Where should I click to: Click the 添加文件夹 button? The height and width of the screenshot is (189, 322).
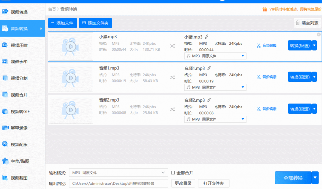[96, 23]
